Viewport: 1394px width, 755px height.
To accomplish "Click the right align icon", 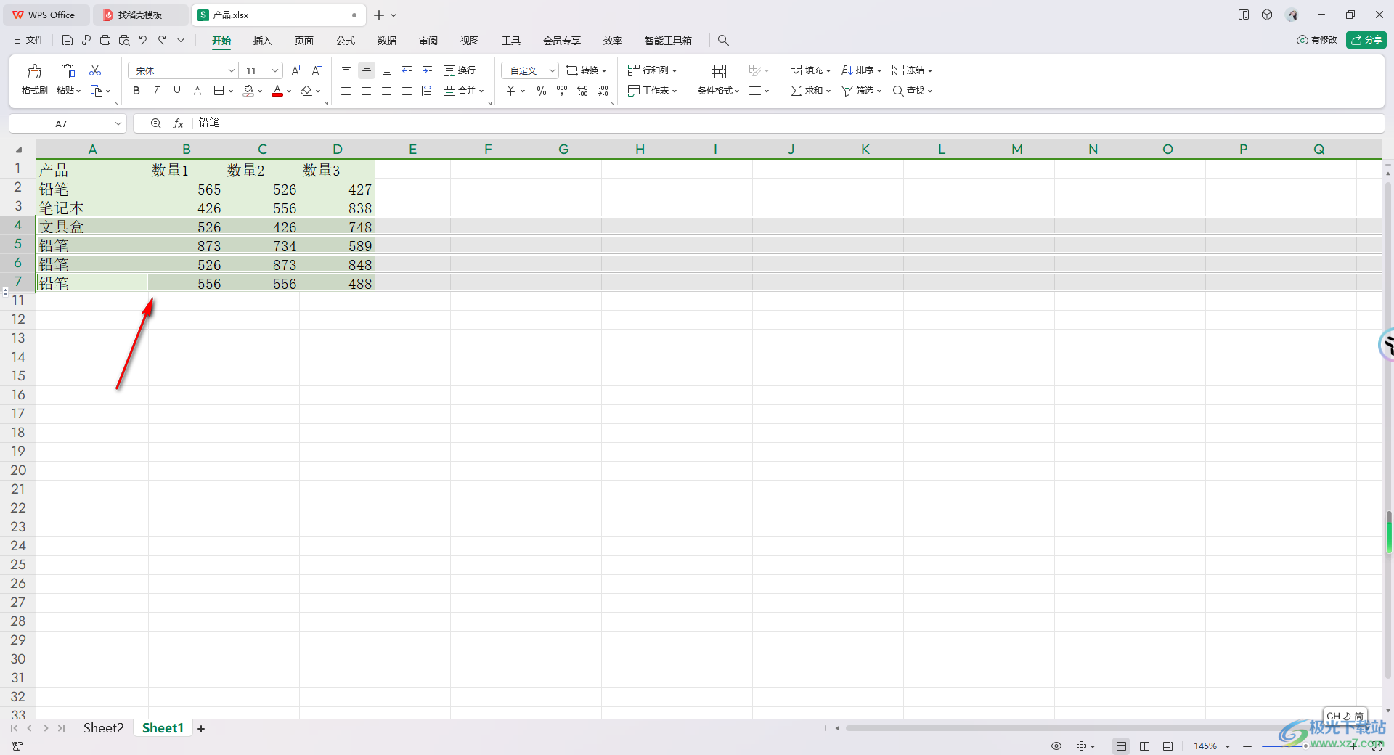I will coord(387,91).
